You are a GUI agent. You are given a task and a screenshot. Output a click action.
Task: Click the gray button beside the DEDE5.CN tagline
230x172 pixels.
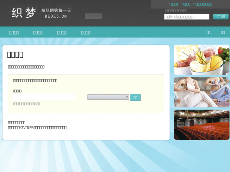tap(93, 16)
